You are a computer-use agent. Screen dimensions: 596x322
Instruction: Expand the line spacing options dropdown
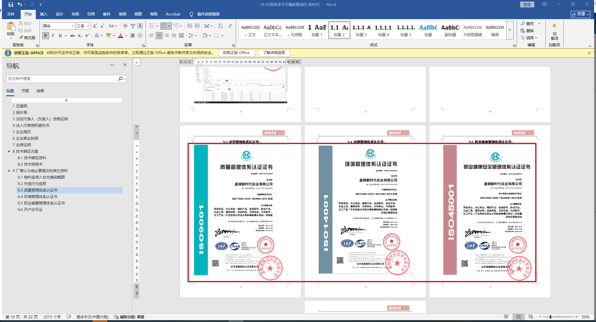(196, 36)
